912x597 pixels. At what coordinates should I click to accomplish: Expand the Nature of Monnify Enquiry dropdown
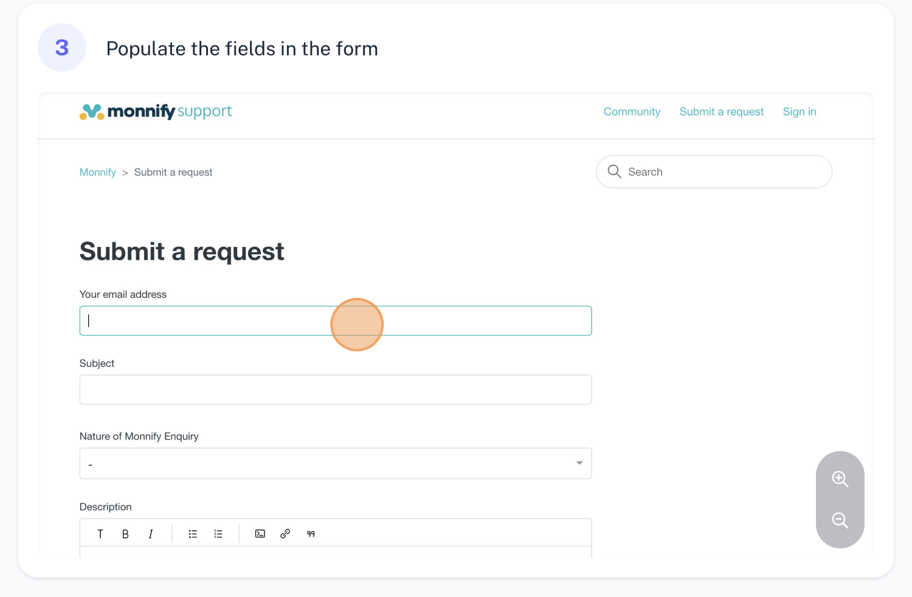[x=336, y=463]
